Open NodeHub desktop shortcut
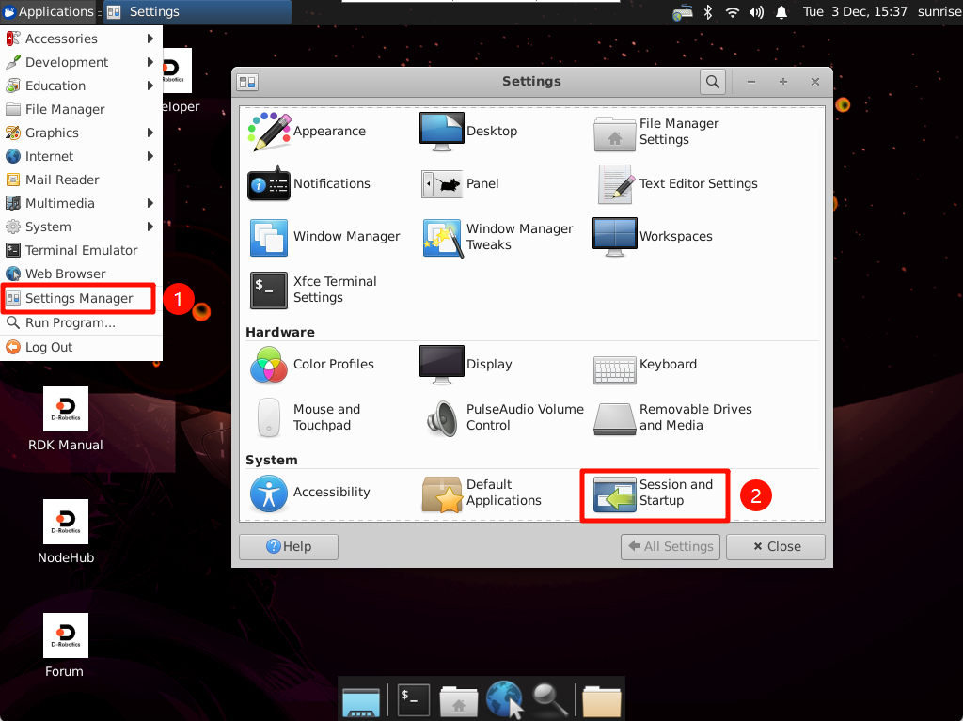The width and height of the screenshot is (963, 721). pos(66,532)
